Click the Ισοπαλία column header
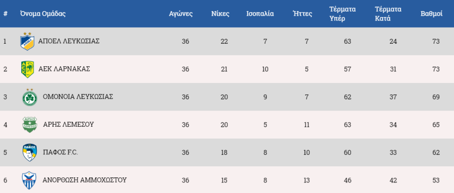Image resolution: width=454 pixels, height=193 pixels. click(x=260, y=14)
